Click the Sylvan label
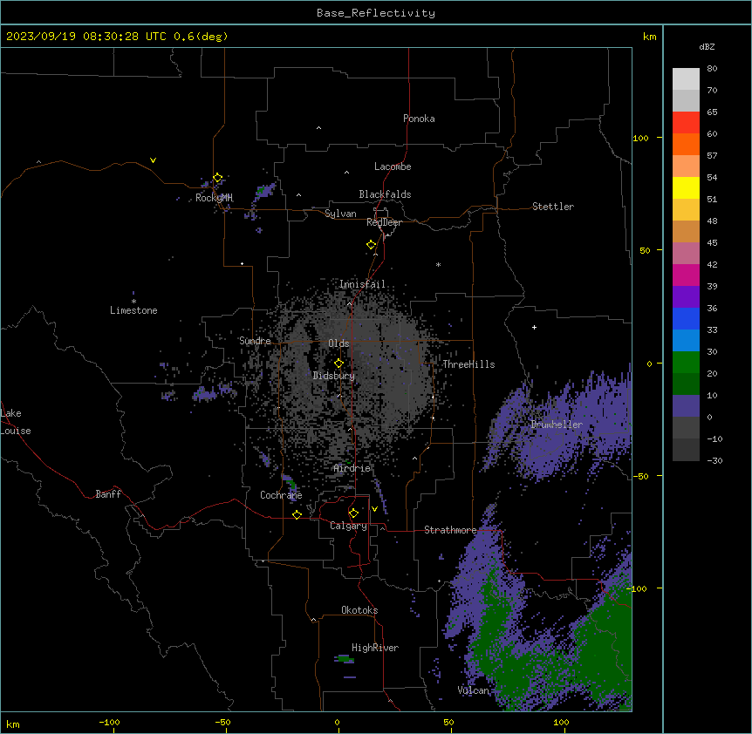The height and width of the screenshot is (734, 752). (x=340, y=214)
